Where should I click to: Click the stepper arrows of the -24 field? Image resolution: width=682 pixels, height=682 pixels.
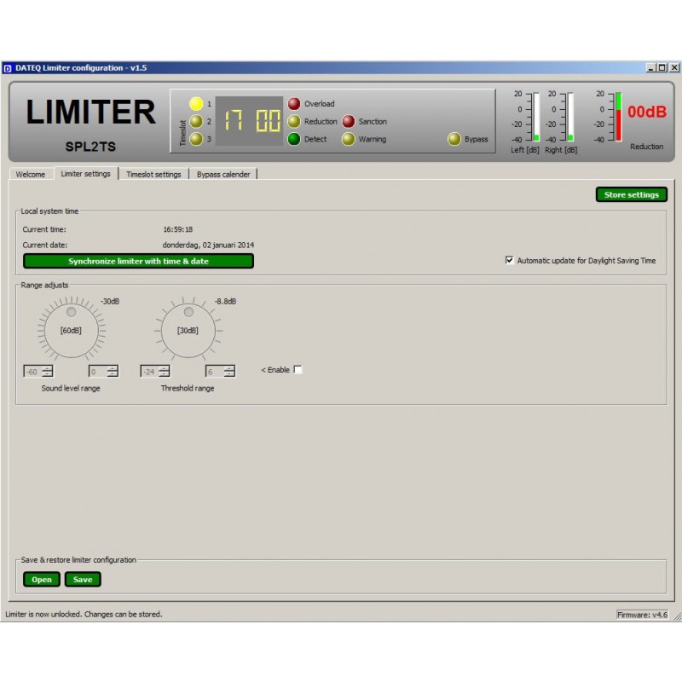pos(165,372)
